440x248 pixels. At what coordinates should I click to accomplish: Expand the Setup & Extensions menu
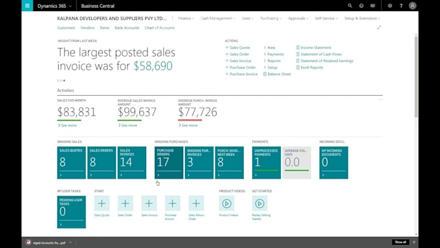tap(362, 18)
